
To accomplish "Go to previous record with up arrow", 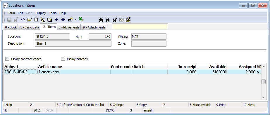I will (x=56, y=20).
